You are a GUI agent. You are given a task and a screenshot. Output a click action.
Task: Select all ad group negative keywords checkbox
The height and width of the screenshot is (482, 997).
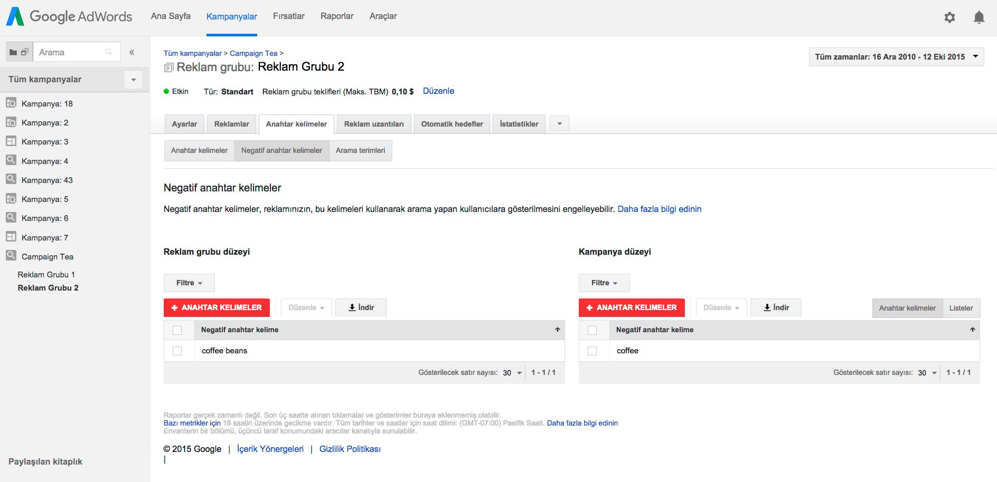[x=177, y=330]
